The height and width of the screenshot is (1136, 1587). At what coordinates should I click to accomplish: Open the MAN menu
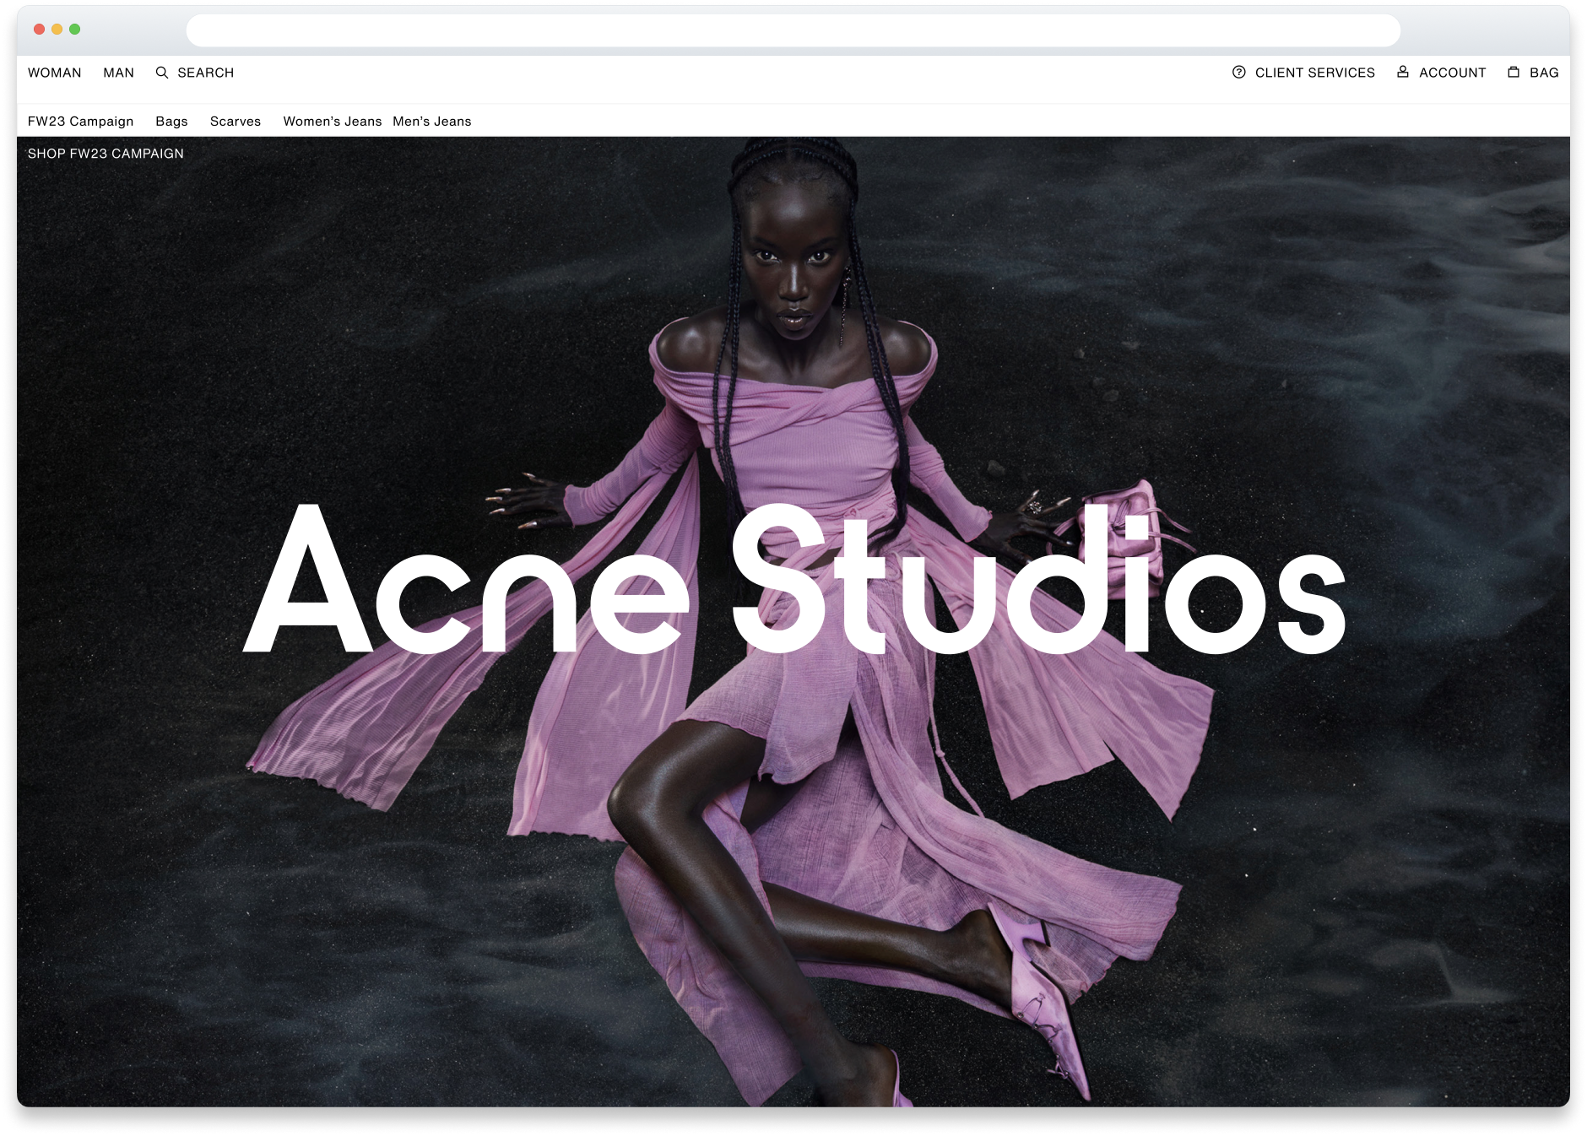(x=119, y=73)
